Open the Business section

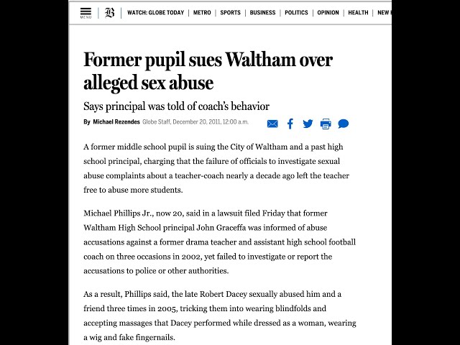262,13
